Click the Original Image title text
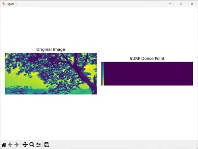 (51, 49)
